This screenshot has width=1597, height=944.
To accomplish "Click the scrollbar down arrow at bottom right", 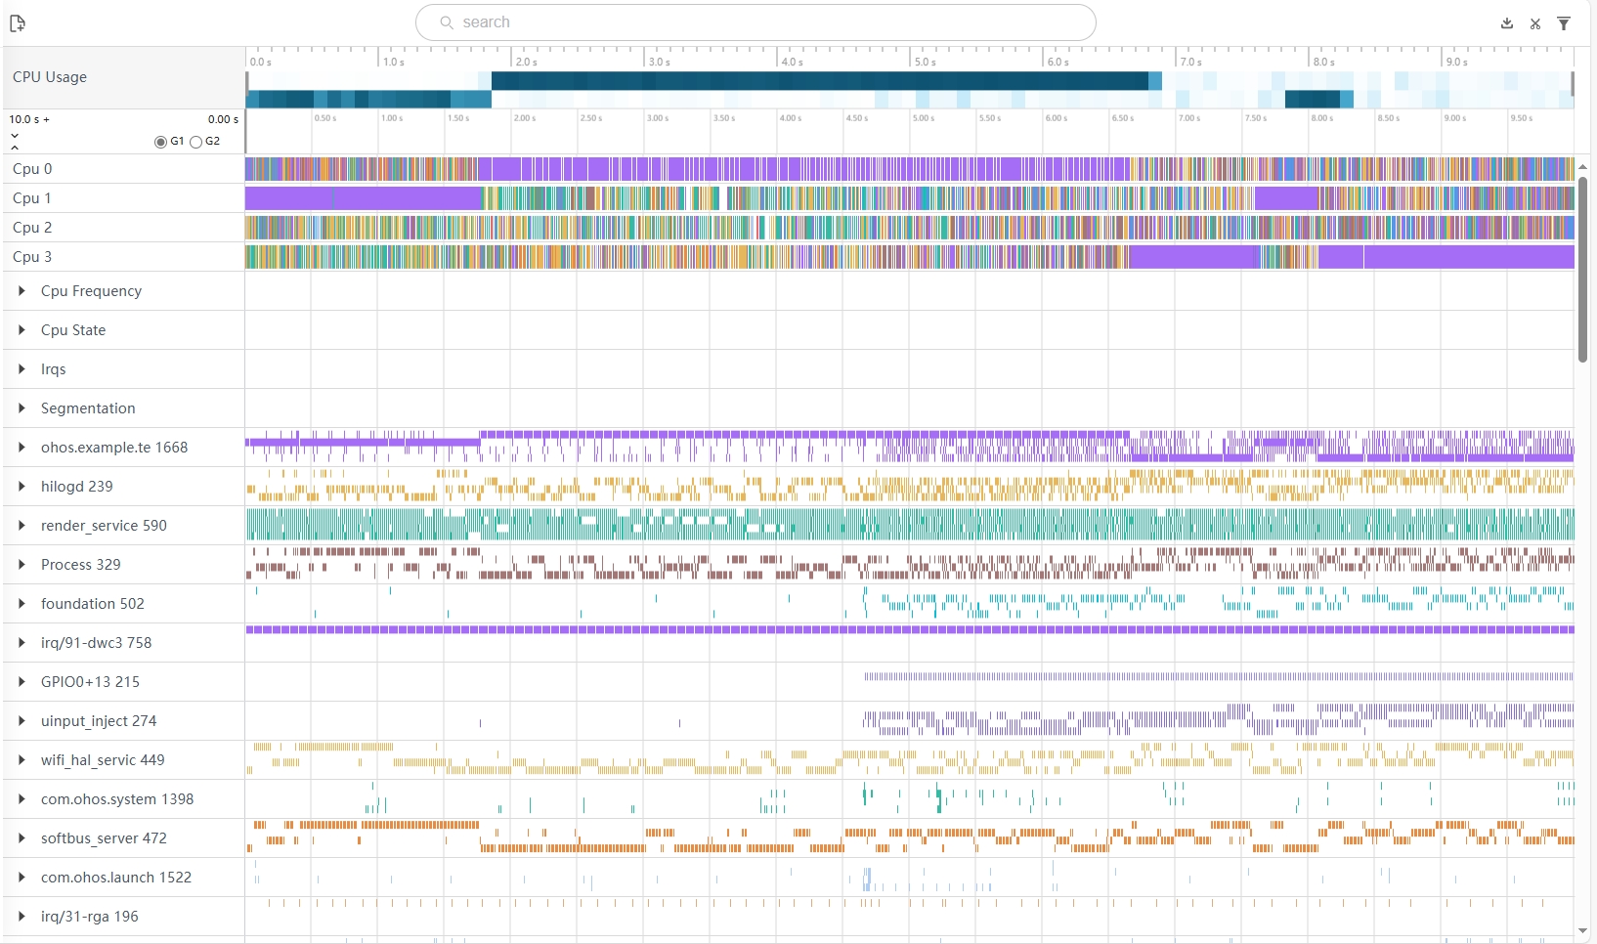I will tap(1582, 930).
